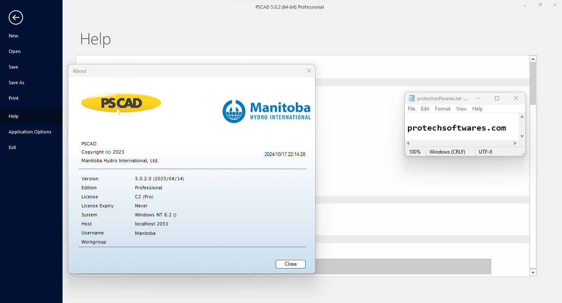
Task: Click the Professional edition value
Action: click(149, 188)
